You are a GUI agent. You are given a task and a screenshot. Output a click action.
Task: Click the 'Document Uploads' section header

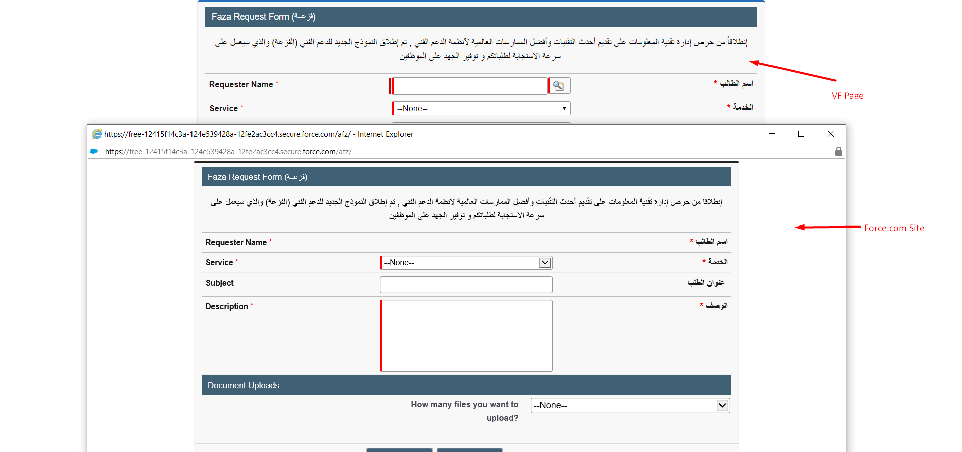pyautogui.click(x=466, y=385)
